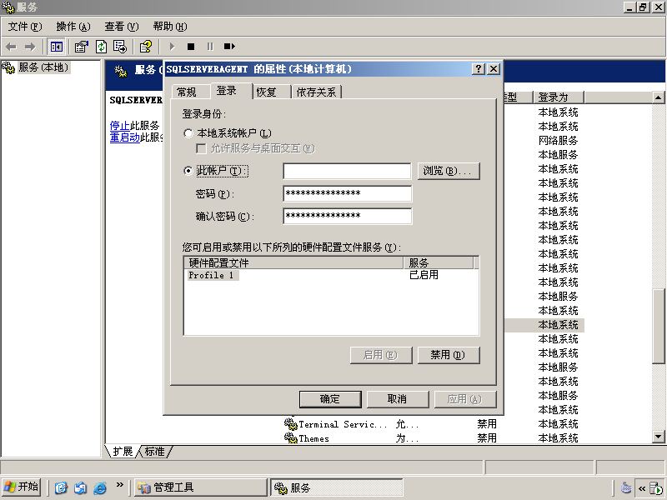The image size is (667, 500).
Task: Switch to 标准 view tab
Action: coord(154,452)
